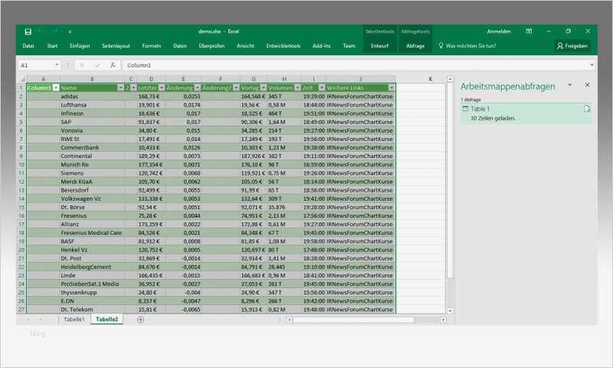Click the cell with value 189,29 €
Image resolution: width=613 pixels, height=368 pixels.
[151, 156]
